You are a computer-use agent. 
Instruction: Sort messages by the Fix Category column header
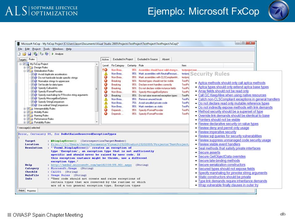pyautogui.click(x=118, y=66)
